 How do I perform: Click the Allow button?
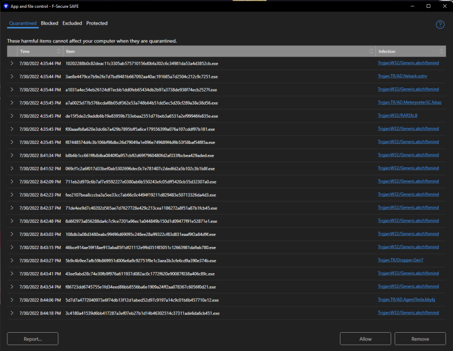click(x=366, y=339)
